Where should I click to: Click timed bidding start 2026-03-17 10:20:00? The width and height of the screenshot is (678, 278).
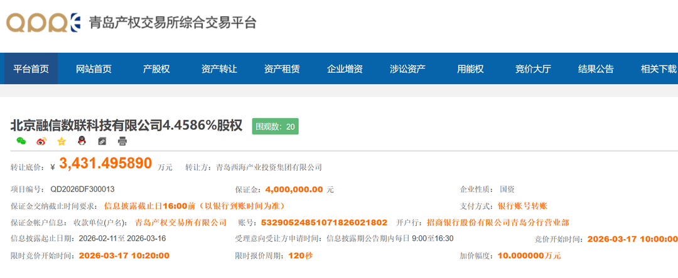124,255
